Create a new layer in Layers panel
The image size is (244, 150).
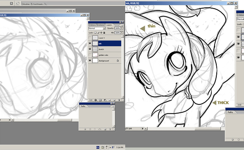click(x=114, y=100)
